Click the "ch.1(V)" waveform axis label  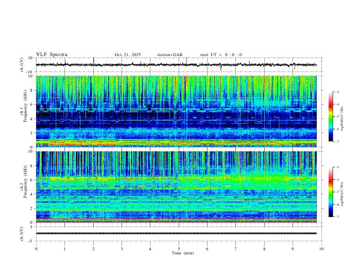pyautogui.click(x=22, y=65)
